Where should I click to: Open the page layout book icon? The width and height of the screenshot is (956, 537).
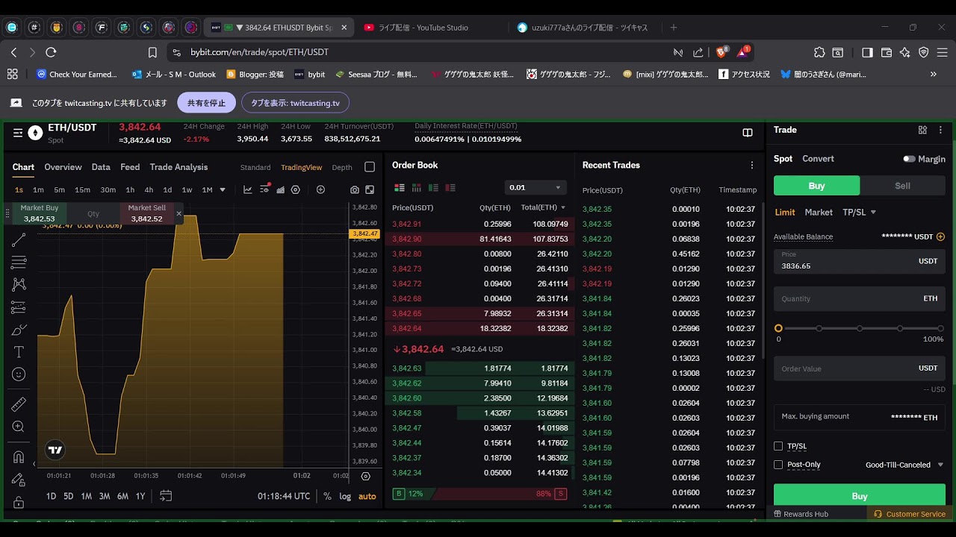click(x=748, y=133)
